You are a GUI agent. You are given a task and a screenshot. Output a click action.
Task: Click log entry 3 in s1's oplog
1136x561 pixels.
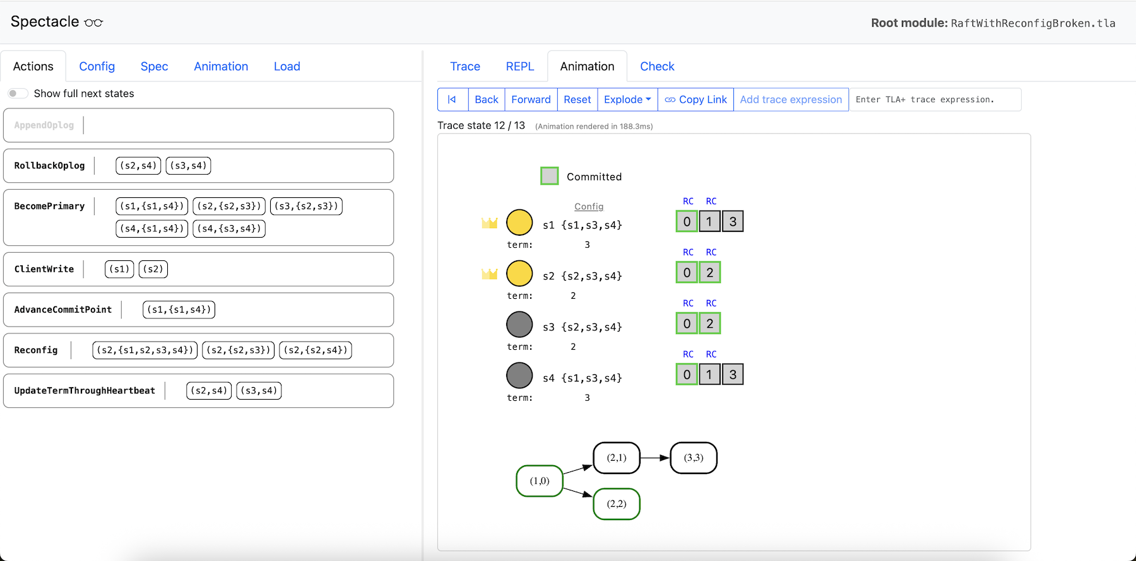(x=733, y=221)
